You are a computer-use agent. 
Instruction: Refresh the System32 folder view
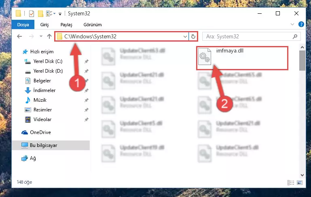(x=193, y=36)
